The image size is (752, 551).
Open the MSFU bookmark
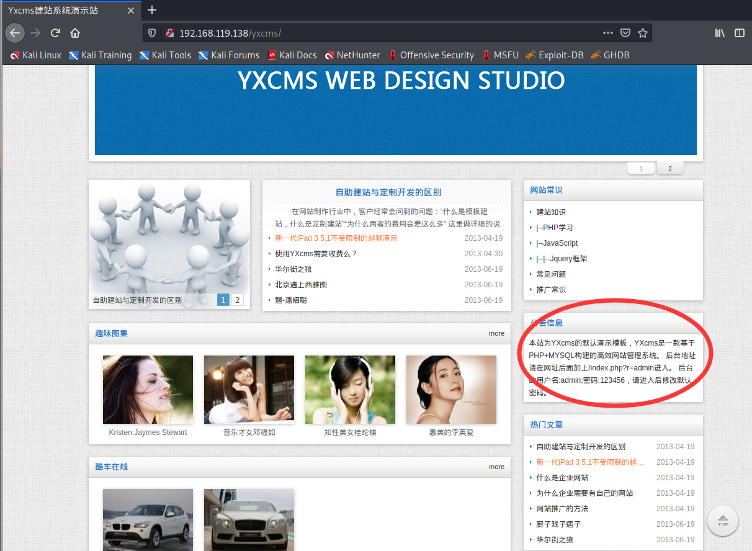500,55
